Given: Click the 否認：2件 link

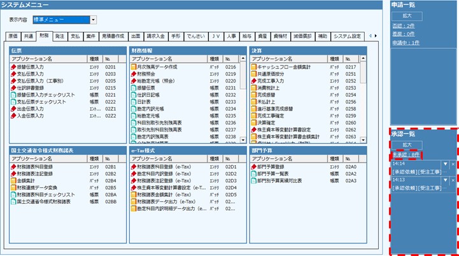Looking at the screenshot, I should click(404, 25).
